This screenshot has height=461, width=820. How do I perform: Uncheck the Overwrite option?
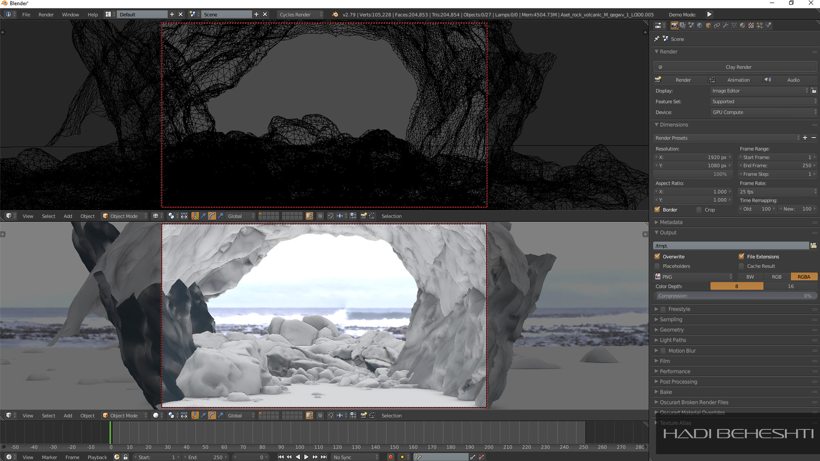click(x=658, y=257)
